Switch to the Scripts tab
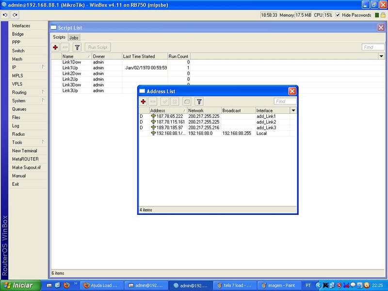The height and width of the screenshot is (291, 388). (x=59, y=37)
